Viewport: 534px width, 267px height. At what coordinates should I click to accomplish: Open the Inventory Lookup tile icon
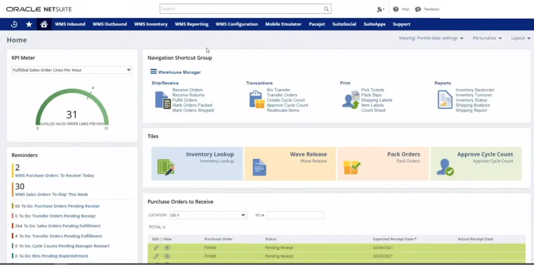[x=166, y=166]
